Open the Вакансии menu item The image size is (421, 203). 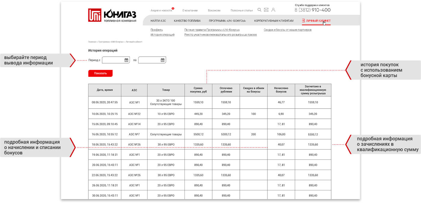(215, 10)
